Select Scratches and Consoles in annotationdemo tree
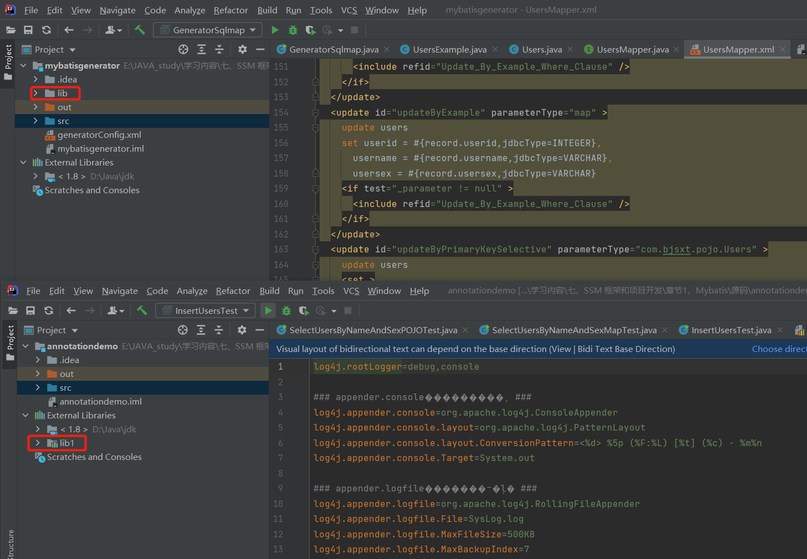807x559 pixels. coord(94,457)
